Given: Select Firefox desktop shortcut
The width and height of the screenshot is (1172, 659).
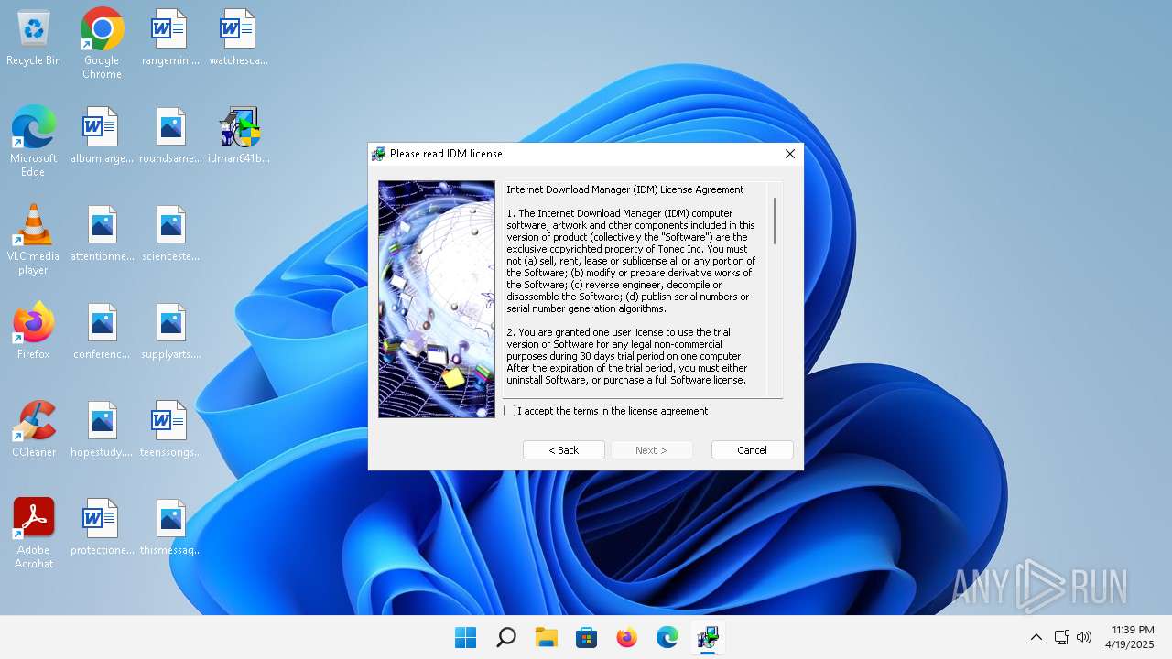Looking at the screenshot, I should click(x=34, y=330).
